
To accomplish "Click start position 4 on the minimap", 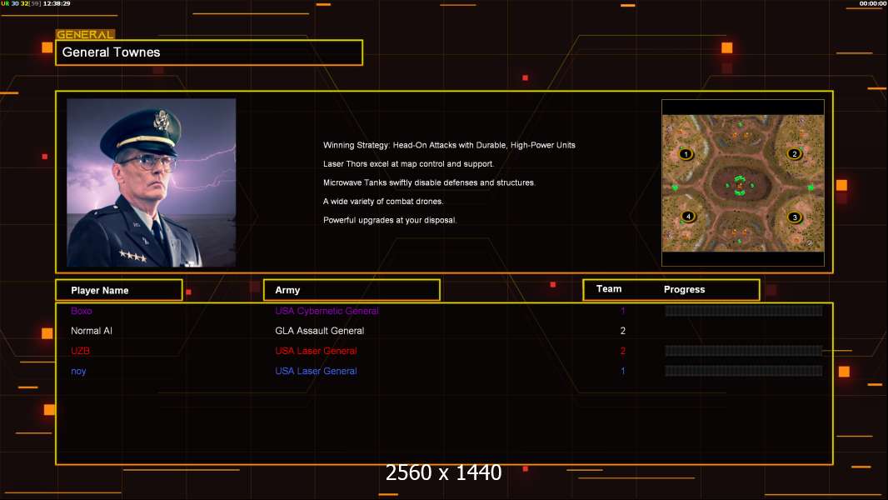I will tap(687, 217).
